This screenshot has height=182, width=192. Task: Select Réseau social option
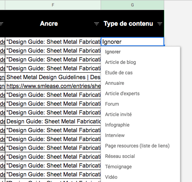(x=120, y=156)
